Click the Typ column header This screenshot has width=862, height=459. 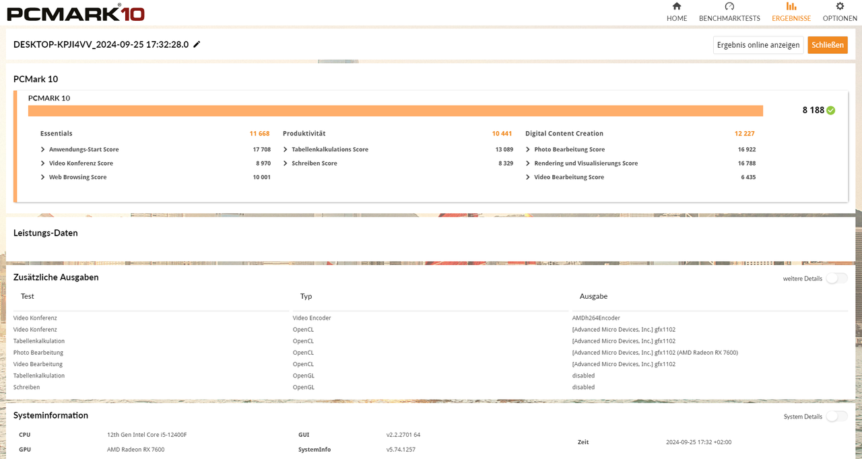[306, 296]
